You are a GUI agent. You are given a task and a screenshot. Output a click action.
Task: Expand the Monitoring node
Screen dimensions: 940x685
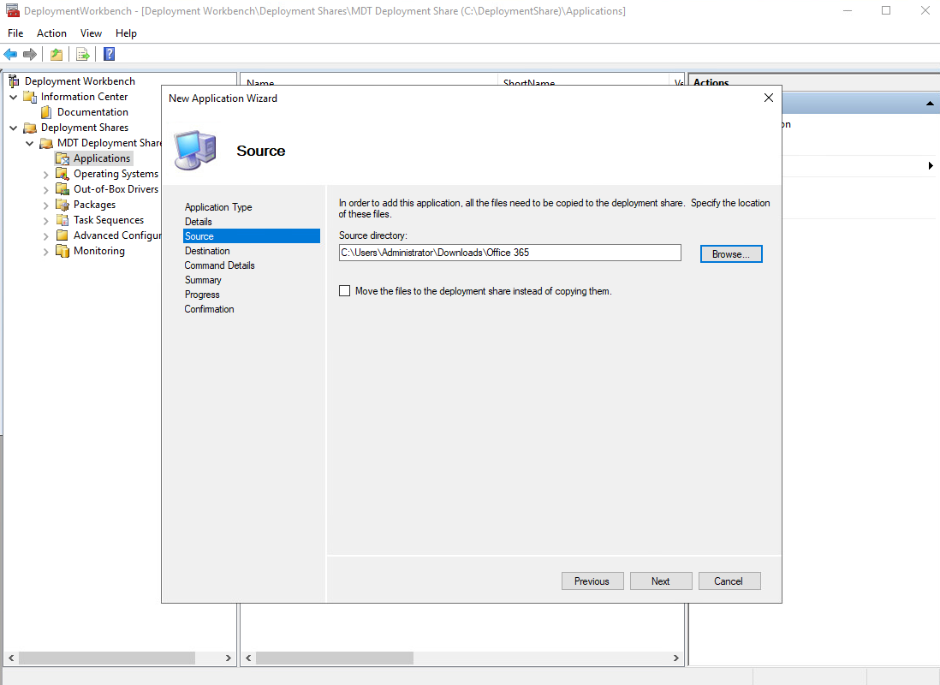point(45,252)
